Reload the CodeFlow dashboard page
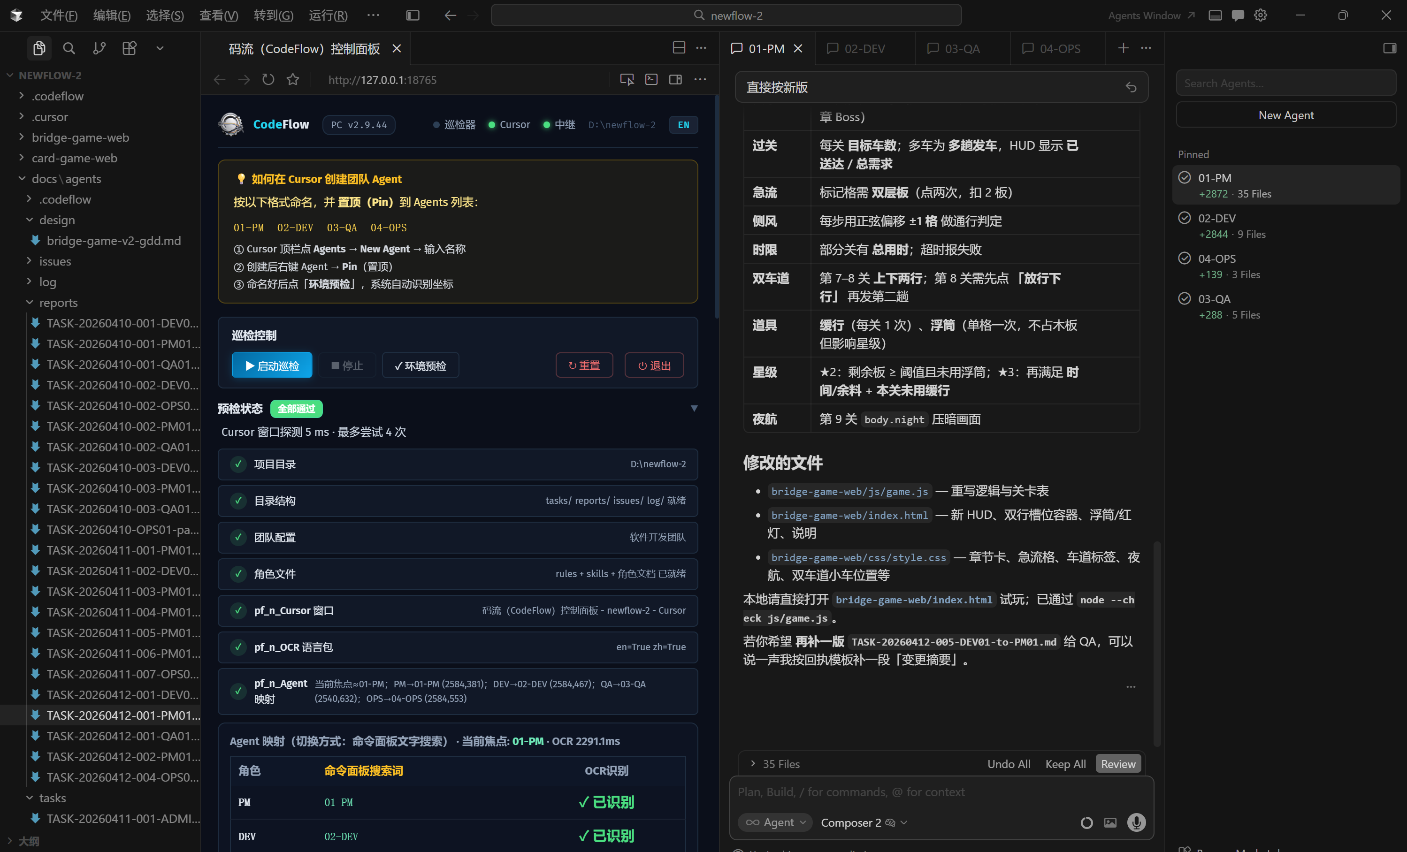This screenshot has height=852, width=1407. (x=267, y=79)
